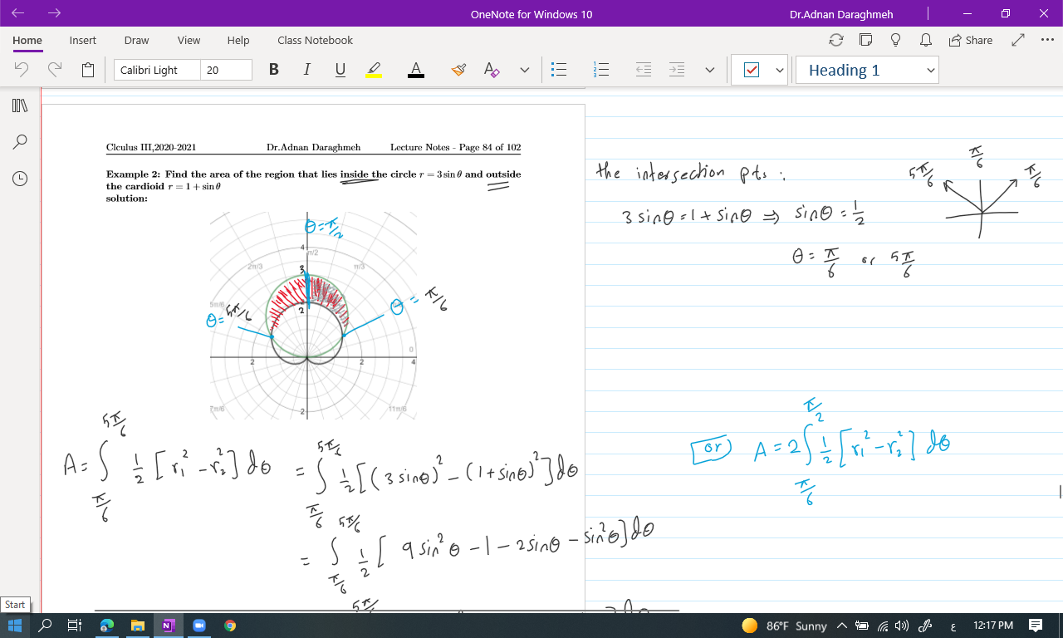The width and height of the screenshot is (1063, 638).
Task: Show recent notes clock icon
Action: pos(20,179)
